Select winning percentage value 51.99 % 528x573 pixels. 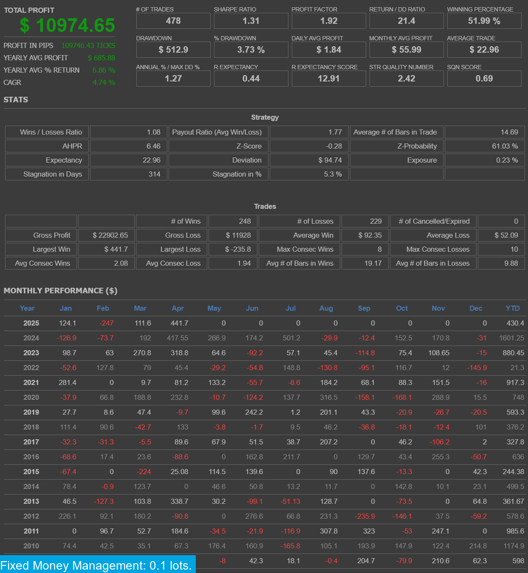484,21
